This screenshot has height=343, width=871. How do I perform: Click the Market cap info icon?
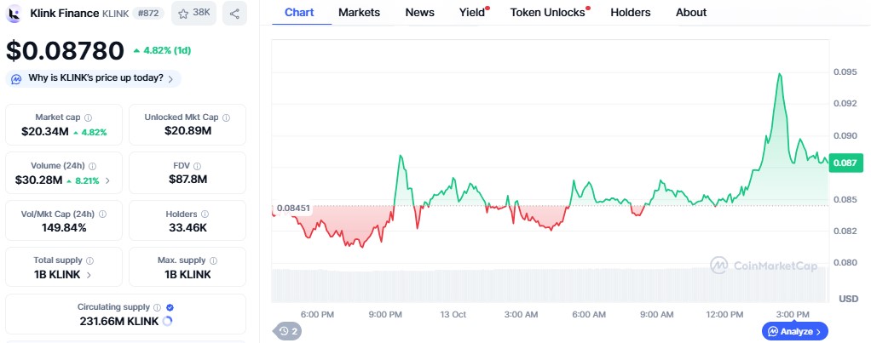click(89, 117)
